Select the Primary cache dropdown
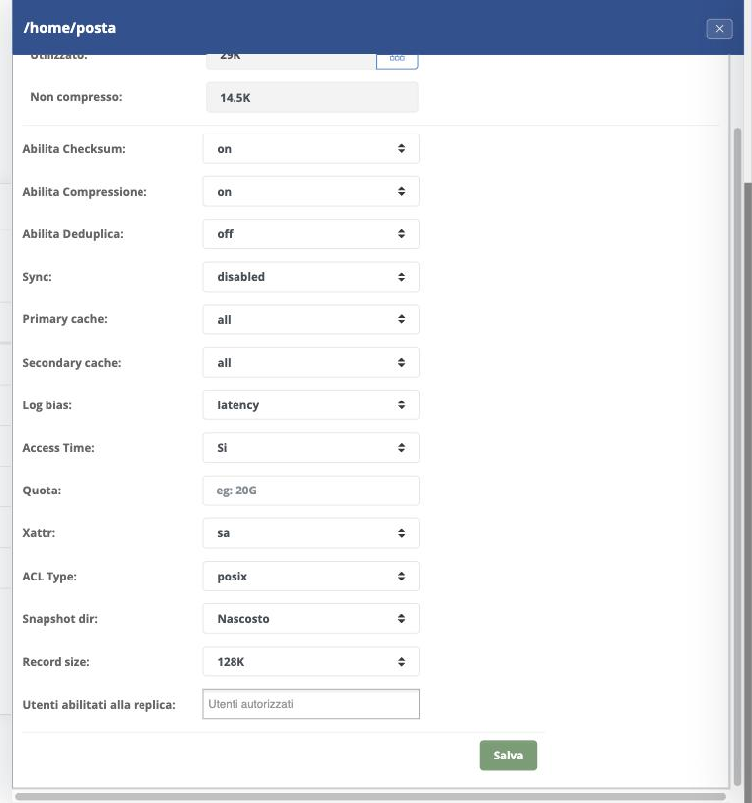Screen dimensions: 752x803 pyautogui.click(x=311, y=319)
